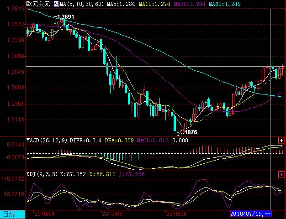Select the MA10:1.274 value label
The height and width of the screenshot is (219, 286).
[x=154, y=4]
